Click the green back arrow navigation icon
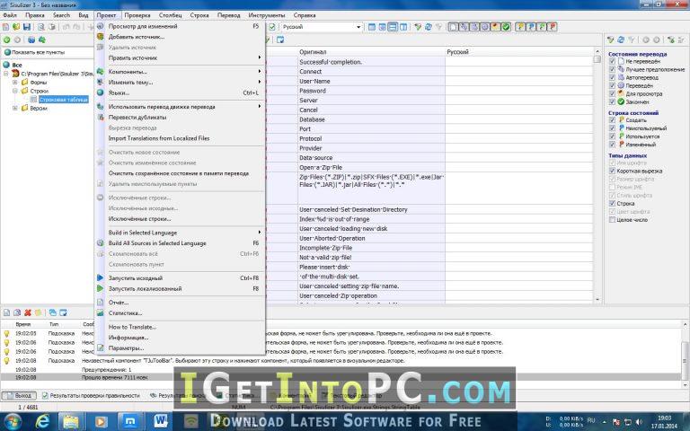The width and height of the screenshot is (690, 431). 6,40
